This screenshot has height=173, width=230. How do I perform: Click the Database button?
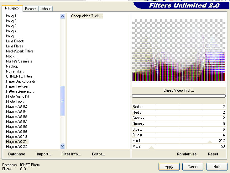[x=17, y=154]
